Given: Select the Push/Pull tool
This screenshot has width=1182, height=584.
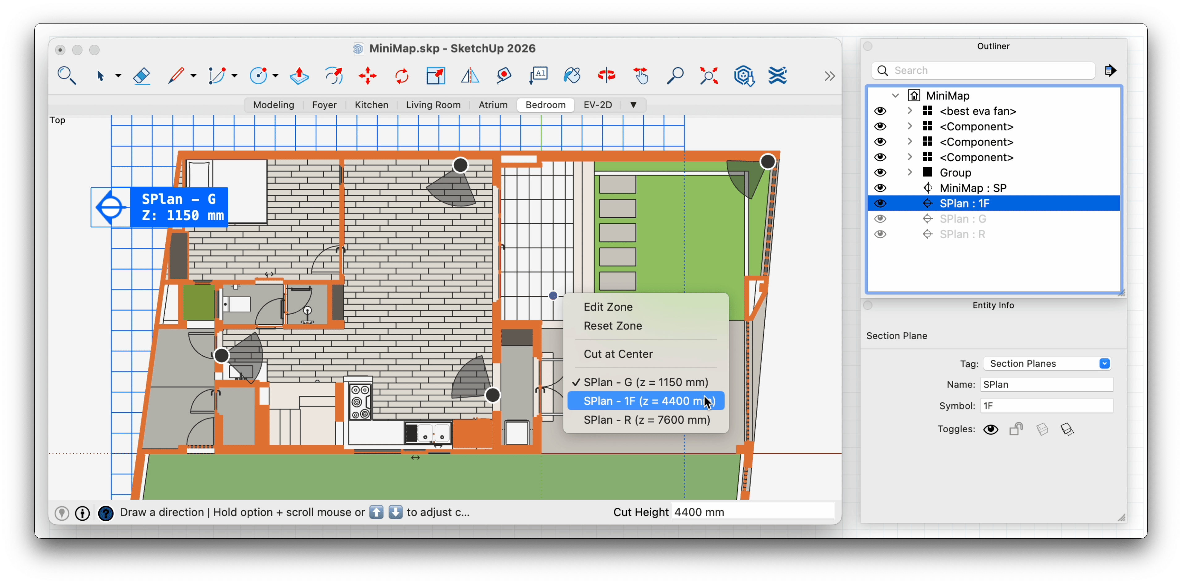Looking at the screenshot, I should click(299, 76).
